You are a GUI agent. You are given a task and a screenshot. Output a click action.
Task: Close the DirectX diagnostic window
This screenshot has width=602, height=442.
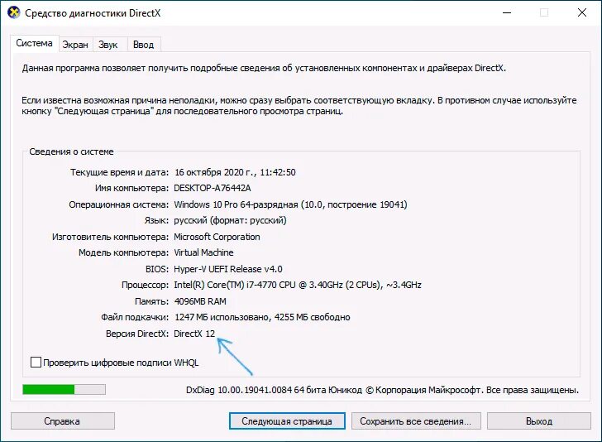click(582, 12)
